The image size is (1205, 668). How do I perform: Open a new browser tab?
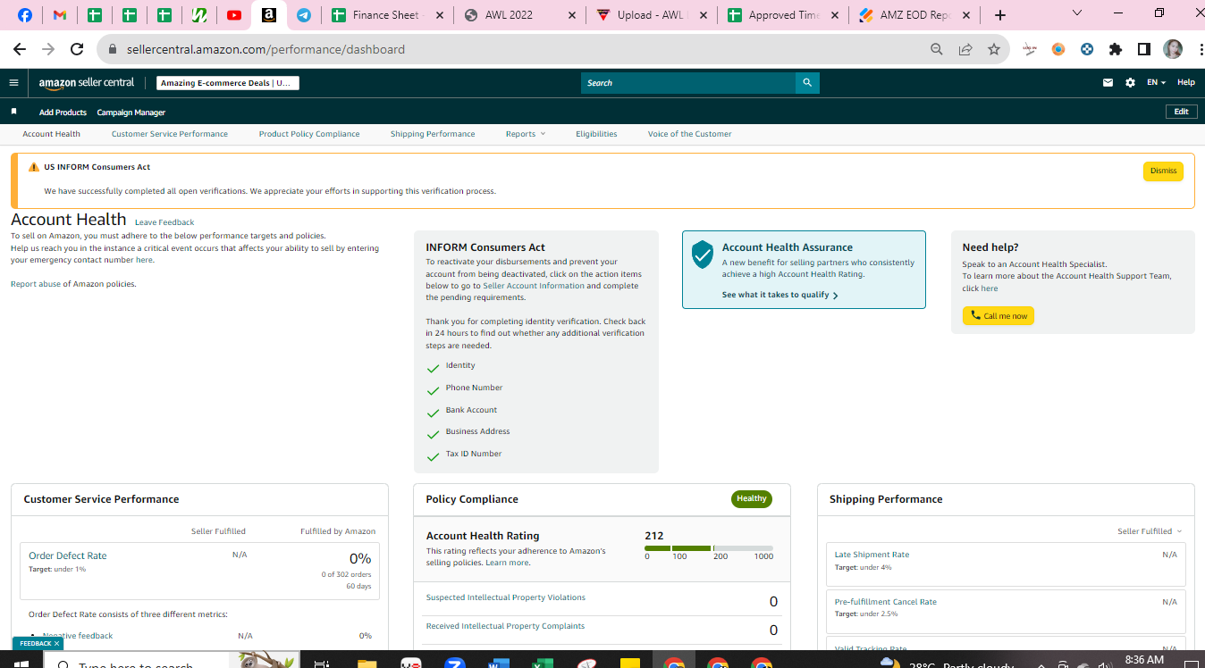point(1000,15)
